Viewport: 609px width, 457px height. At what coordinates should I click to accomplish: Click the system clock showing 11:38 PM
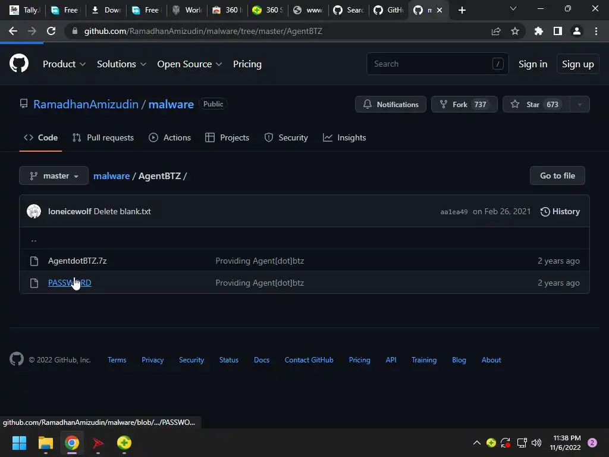point(567,438)
